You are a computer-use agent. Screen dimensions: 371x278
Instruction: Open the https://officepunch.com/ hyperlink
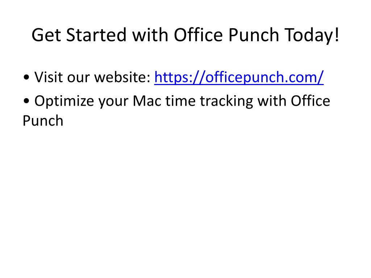239,77
